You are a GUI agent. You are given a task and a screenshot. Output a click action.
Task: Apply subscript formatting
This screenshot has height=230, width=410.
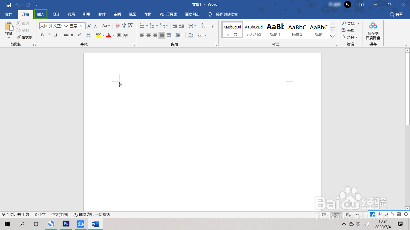[73, 35]
